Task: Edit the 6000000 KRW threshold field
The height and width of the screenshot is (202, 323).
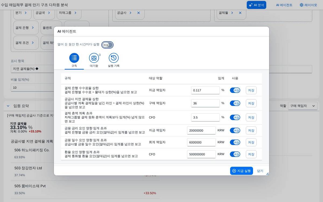Action: point(201,142)
